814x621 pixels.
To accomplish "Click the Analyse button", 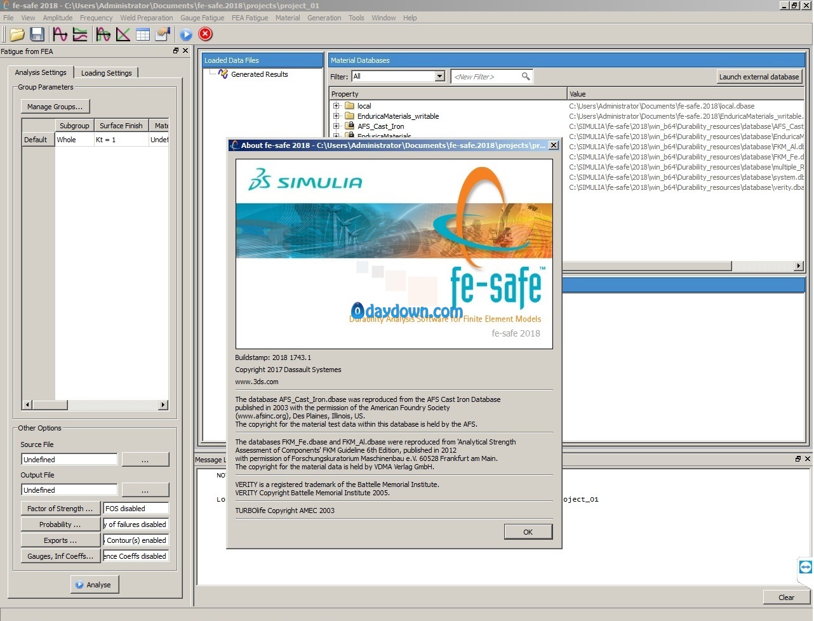I will click(x=94, y=585).
